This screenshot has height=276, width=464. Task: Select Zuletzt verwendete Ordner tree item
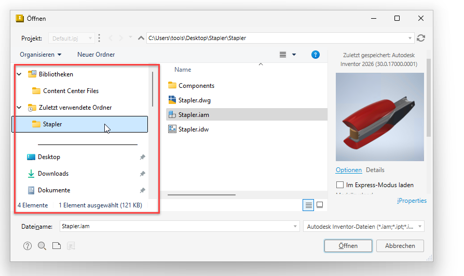(x=75, y=107)
